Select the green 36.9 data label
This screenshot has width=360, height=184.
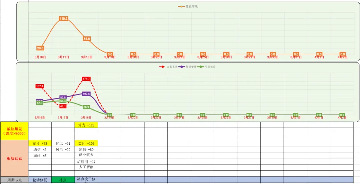coord(86,107)
